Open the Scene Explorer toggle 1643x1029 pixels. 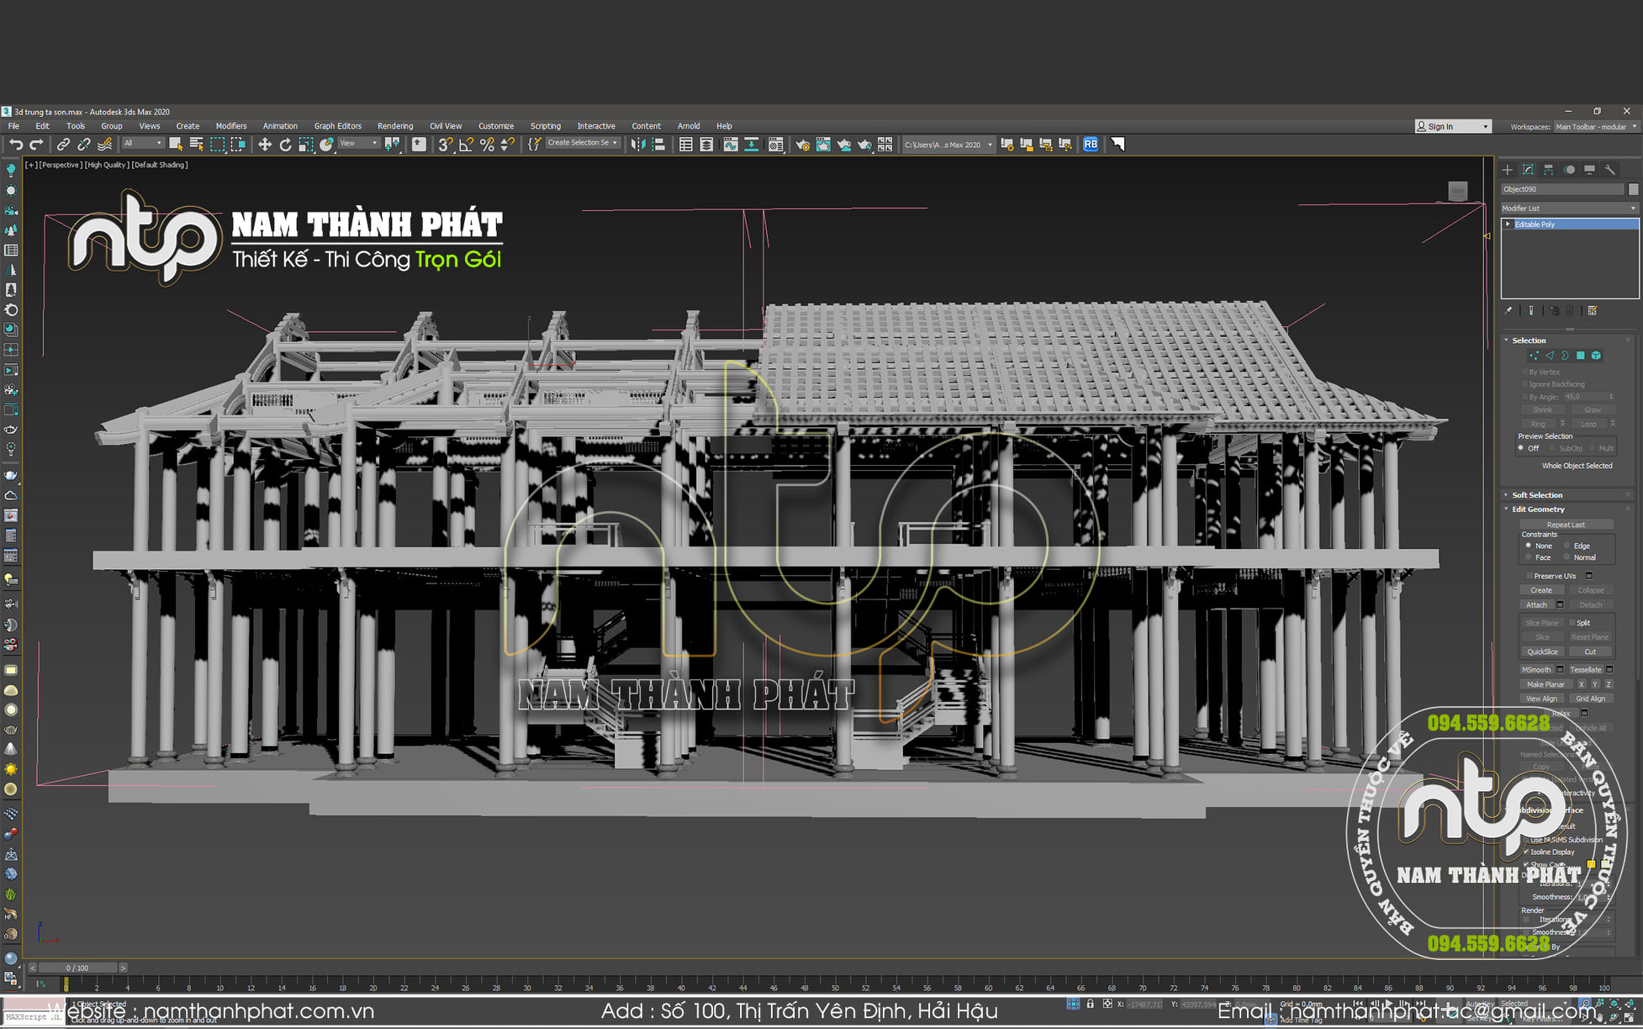click(x=686, y=145)
